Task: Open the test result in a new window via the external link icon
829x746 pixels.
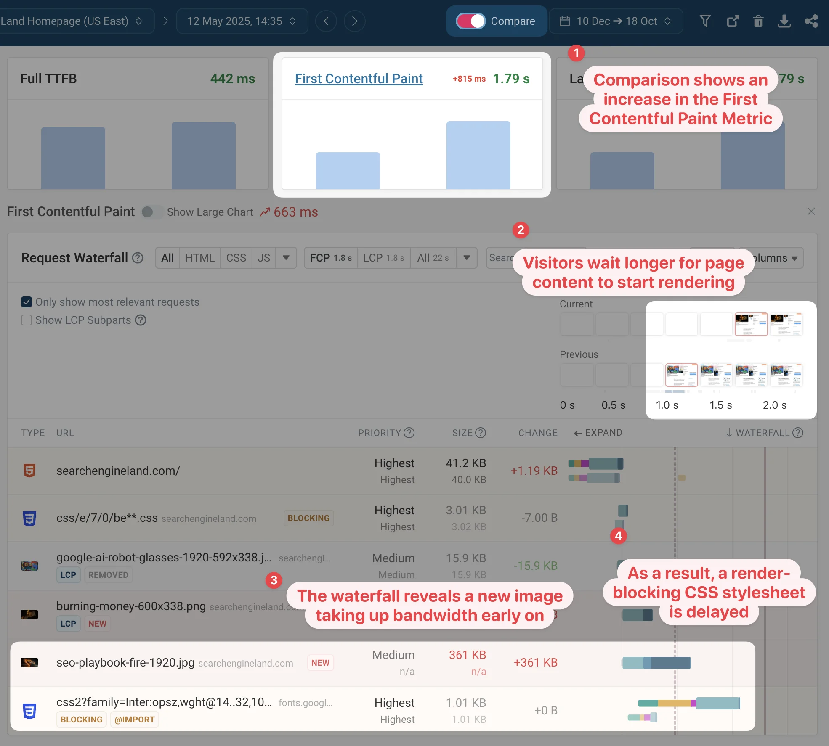Action: [733, 21]
